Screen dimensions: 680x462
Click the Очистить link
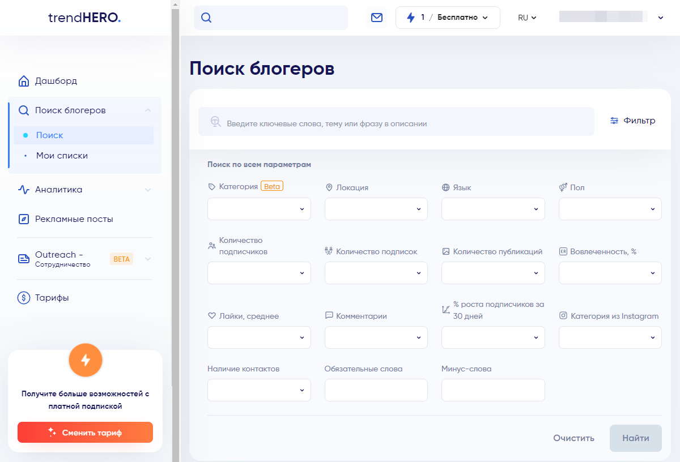[x=573, y=438]
